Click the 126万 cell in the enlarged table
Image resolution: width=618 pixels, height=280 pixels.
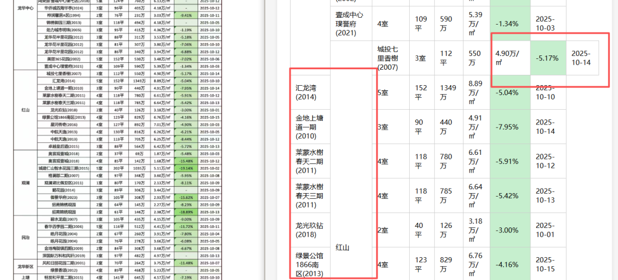pyautogui.click(x=449, y=230)
